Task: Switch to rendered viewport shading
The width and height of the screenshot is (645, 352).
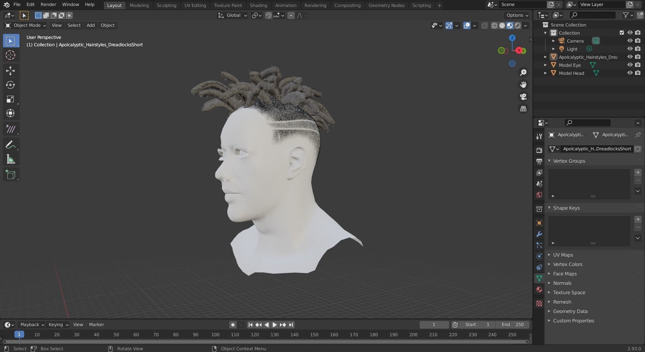Action: tap(518, 26)
